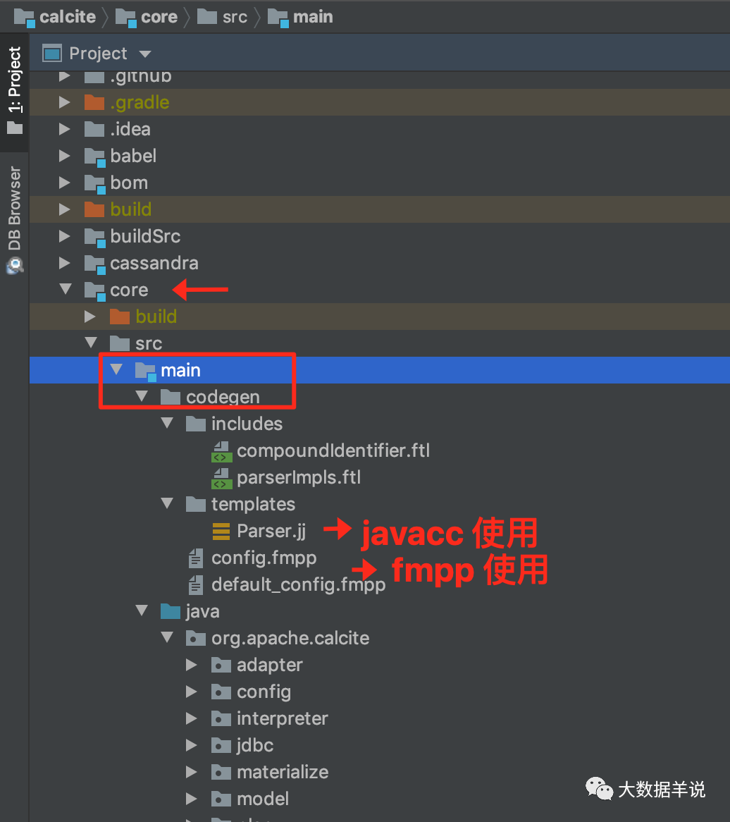The width and height of the screenshot is (730, 822).
Task: Open the core breadcrumb in navigation bar
Action: click(x=147, y=17)
